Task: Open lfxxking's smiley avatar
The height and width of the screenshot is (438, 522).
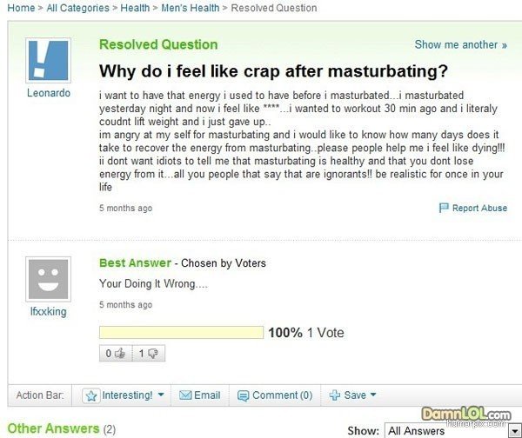Action: (47, 278)
